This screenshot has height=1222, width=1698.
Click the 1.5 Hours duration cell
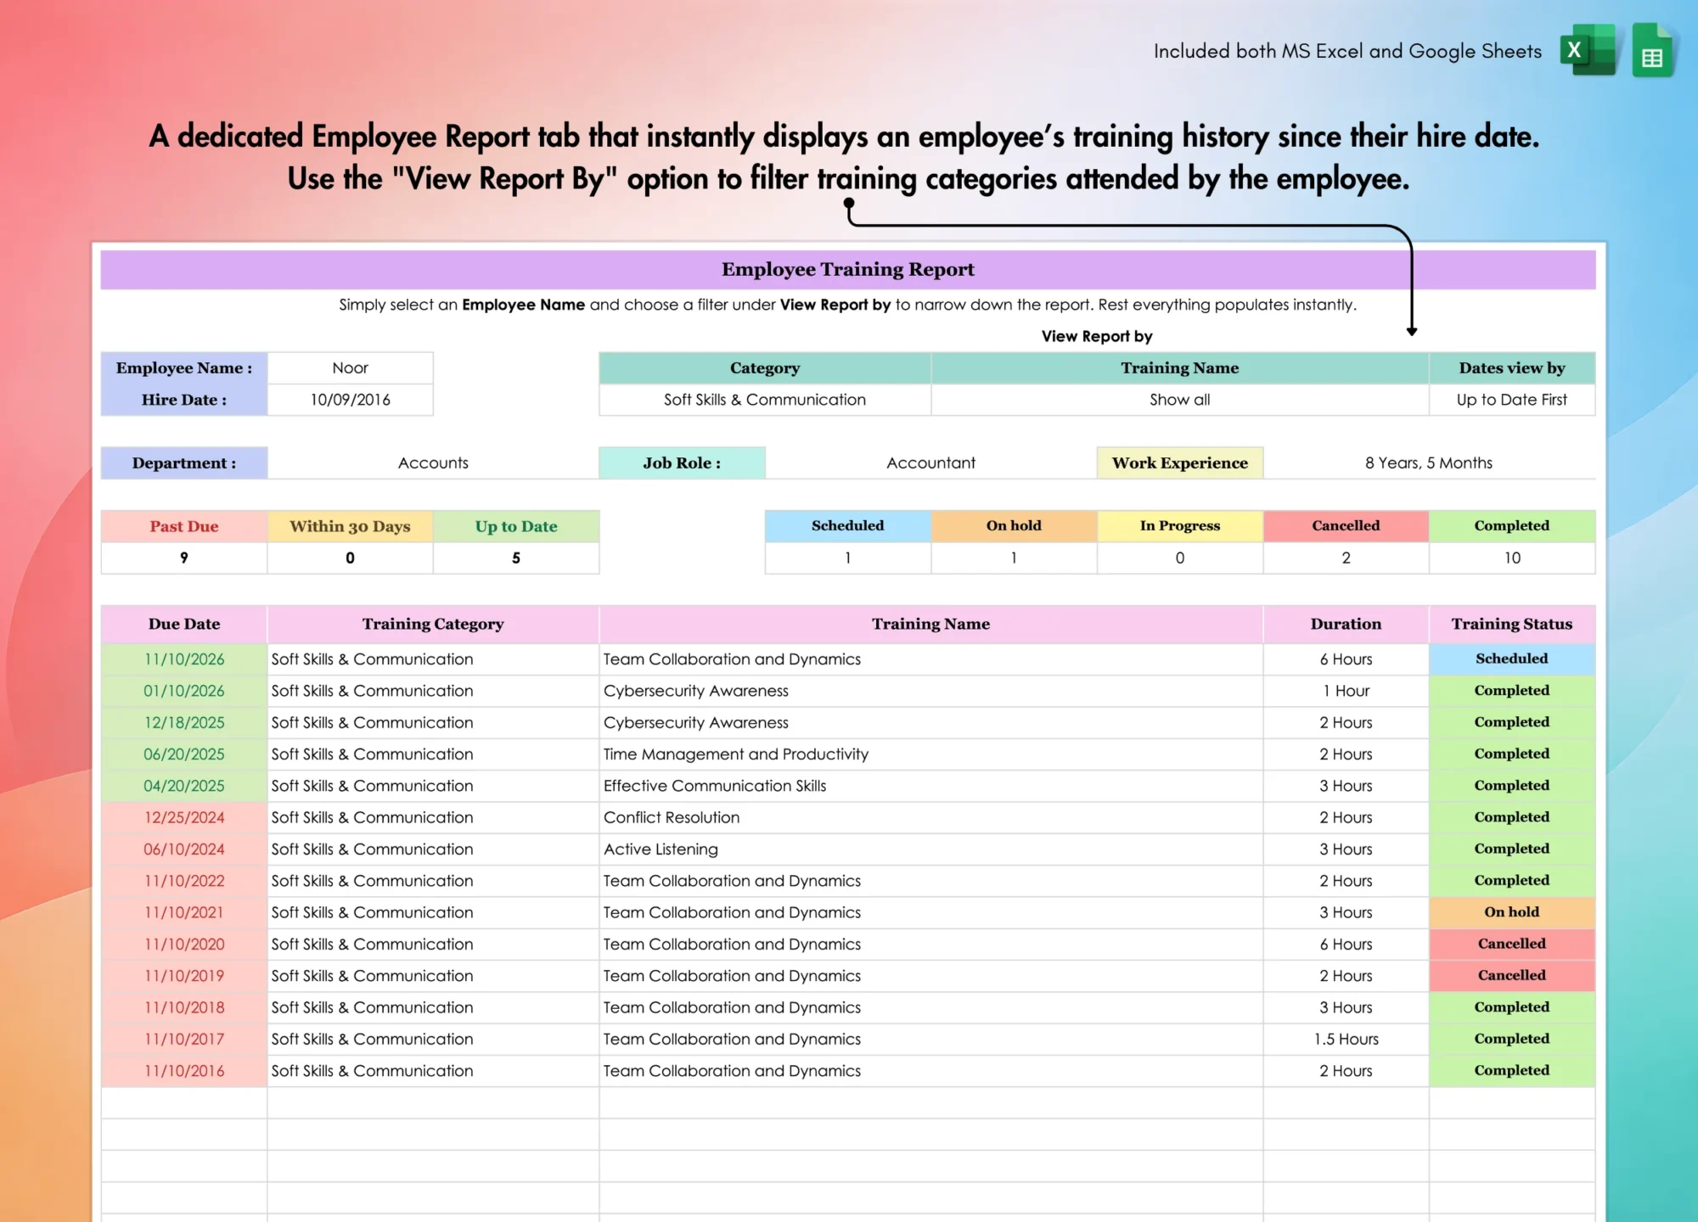pos(1346,1040)
